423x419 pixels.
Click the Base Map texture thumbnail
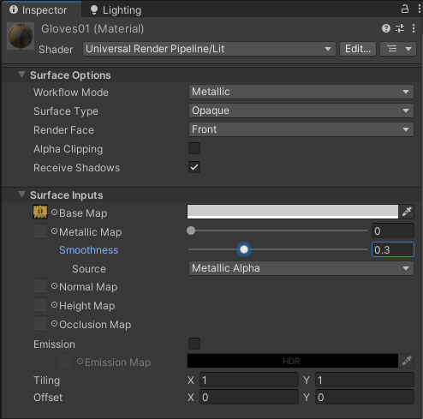pos(40,212)
